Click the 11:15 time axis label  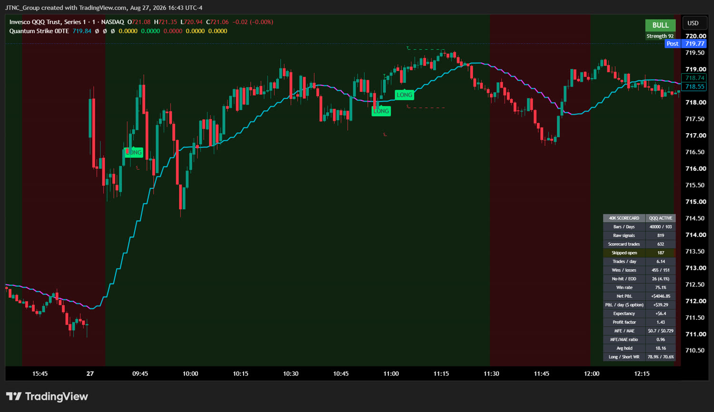pyautogui.click(x=441, y=373)
